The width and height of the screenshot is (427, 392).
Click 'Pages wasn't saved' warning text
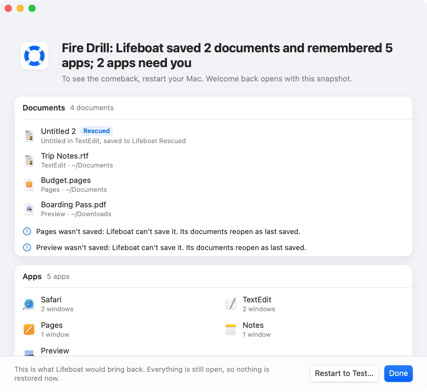(168, 232)
